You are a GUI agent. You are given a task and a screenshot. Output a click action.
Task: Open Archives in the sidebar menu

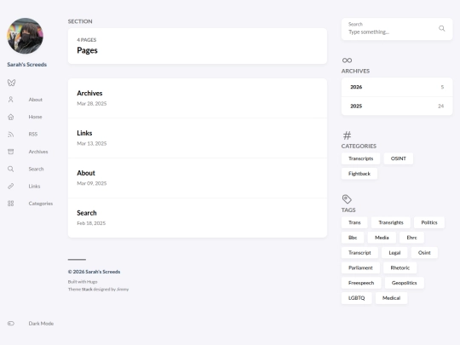(38, 152)
